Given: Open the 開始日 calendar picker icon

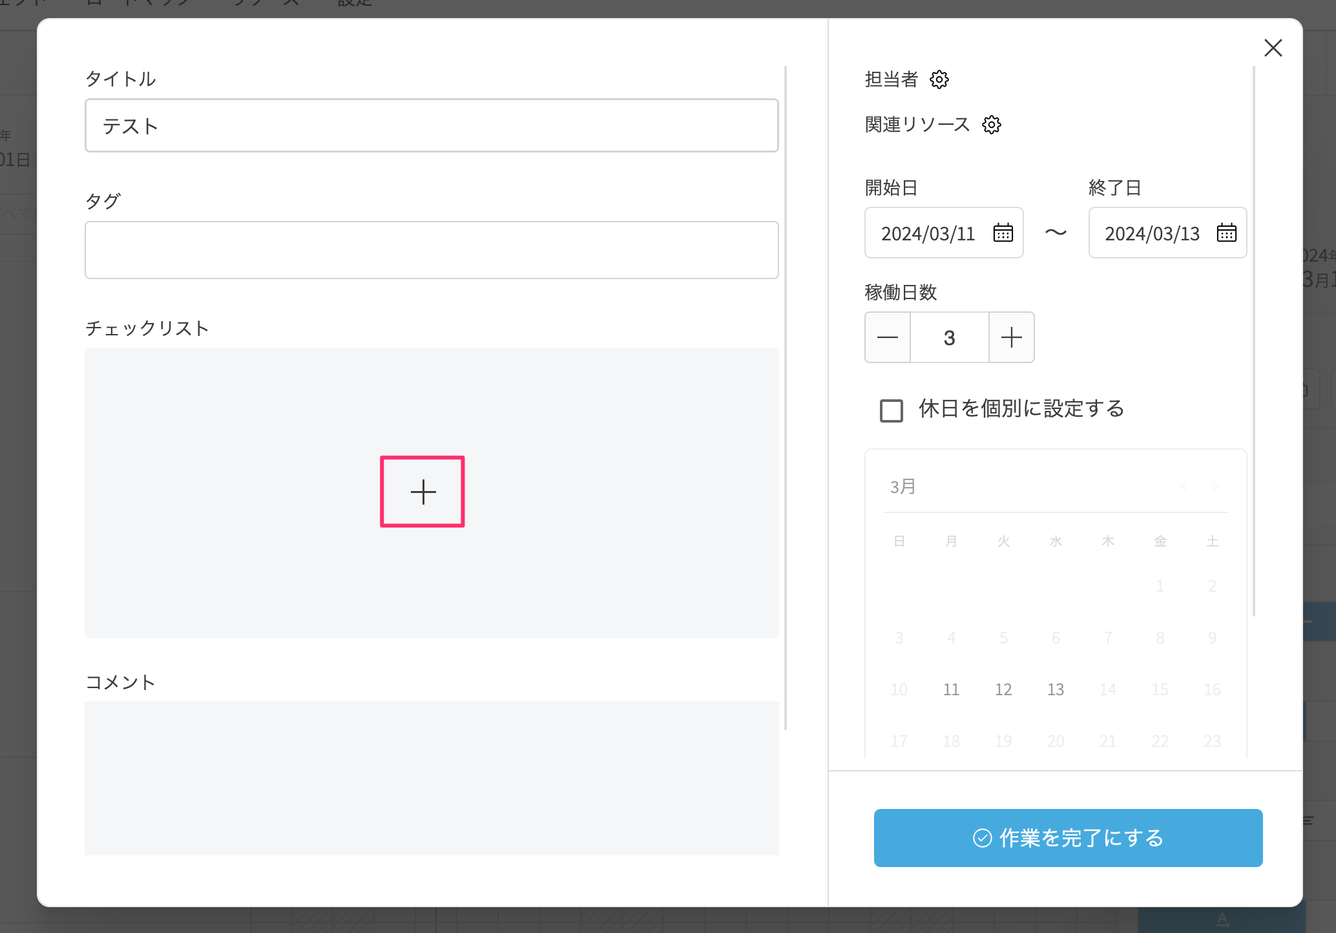Looking at the screenshot, I should pos(1003,233).
